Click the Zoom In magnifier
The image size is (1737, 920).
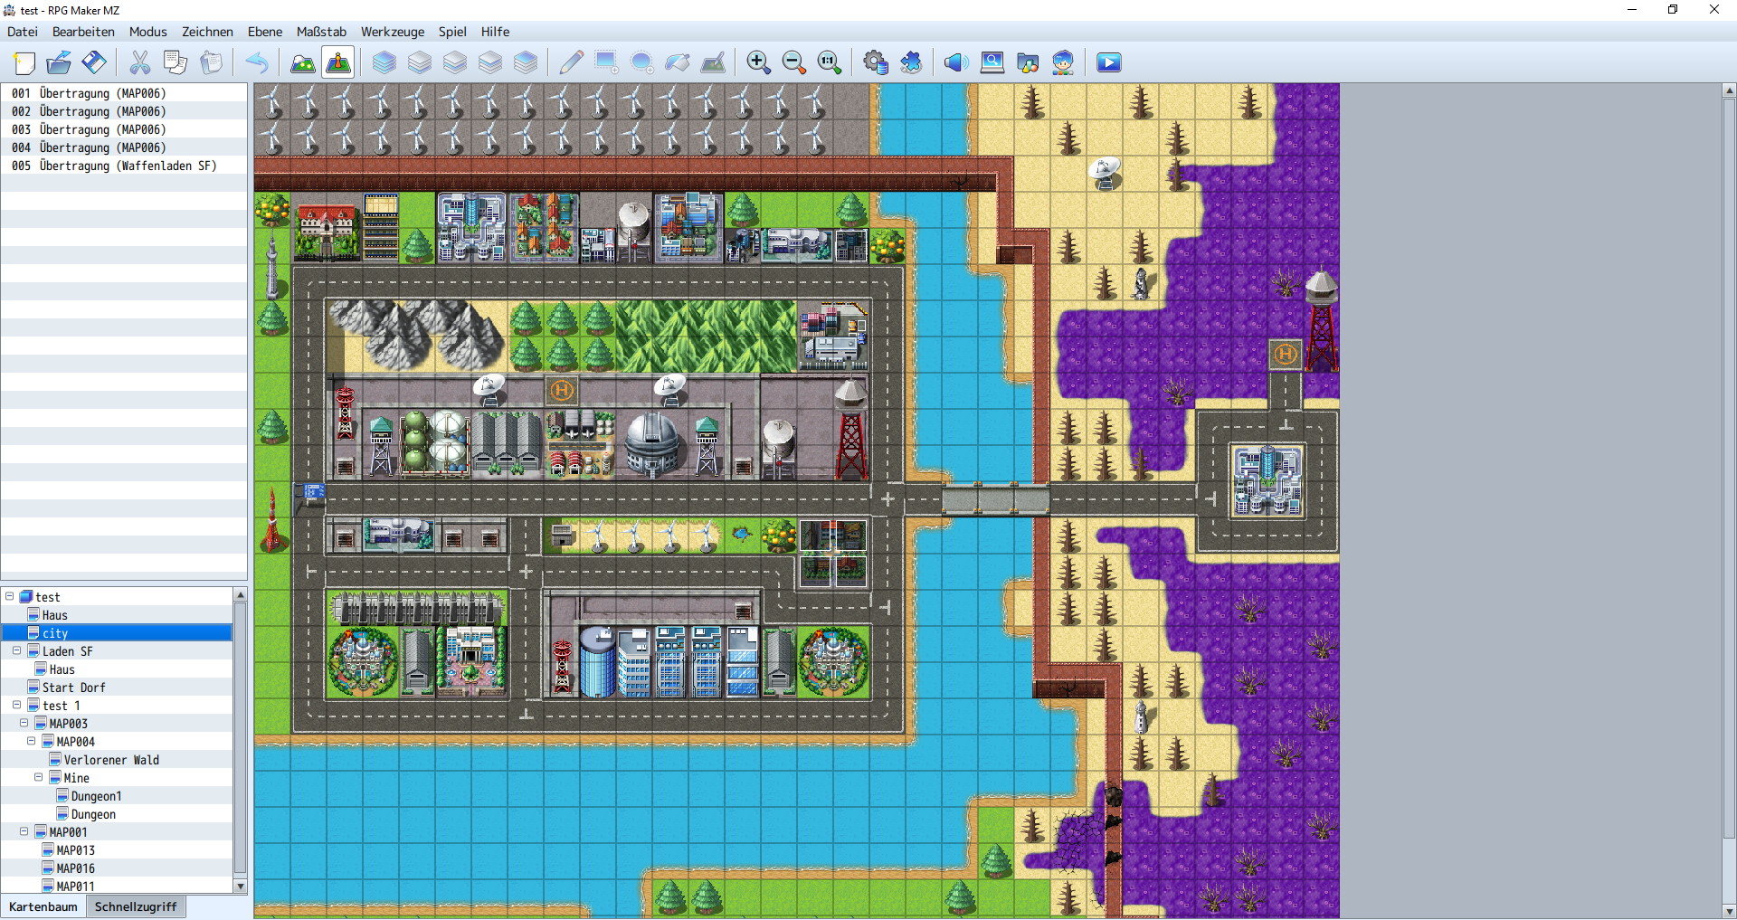(758, 62)
